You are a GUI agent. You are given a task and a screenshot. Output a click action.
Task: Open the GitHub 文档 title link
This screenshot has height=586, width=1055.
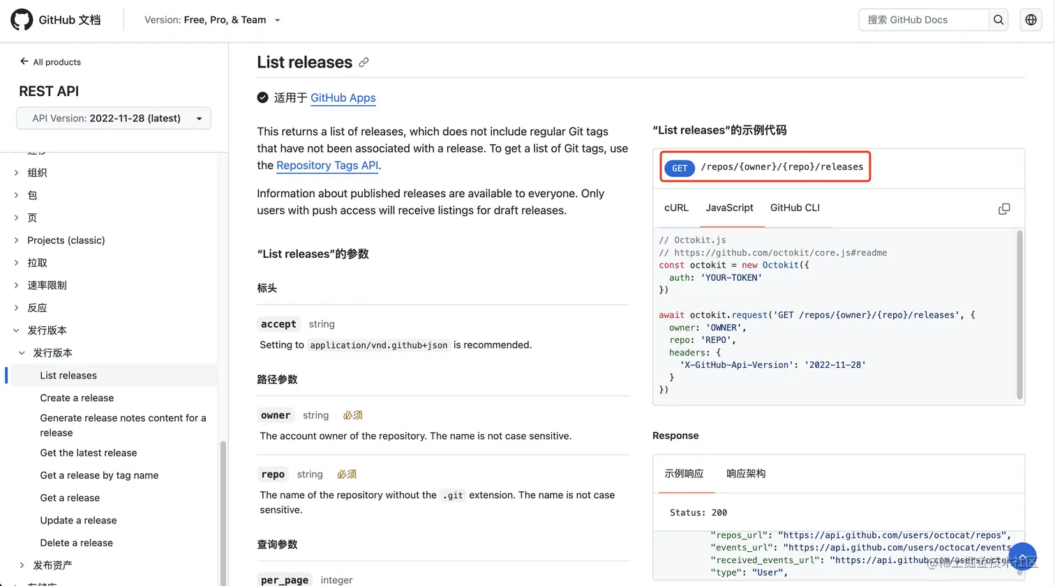tap(70, 20)
